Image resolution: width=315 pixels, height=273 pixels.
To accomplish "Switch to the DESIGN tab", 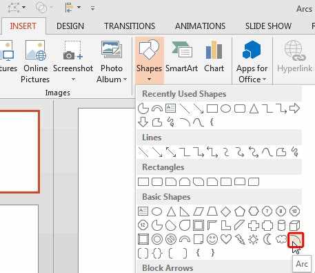I will tap(70, 26).
